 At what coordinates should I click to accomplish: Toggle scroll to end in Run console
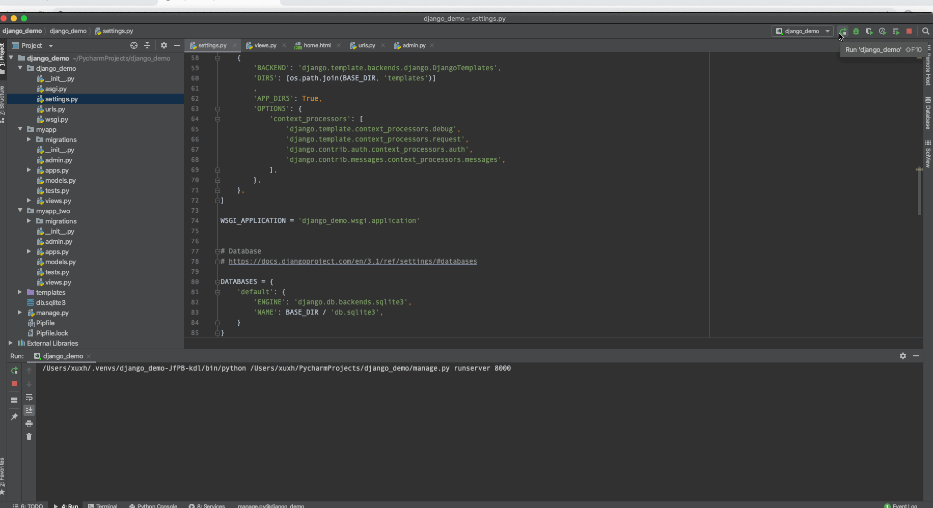click(x=29, y=410)
